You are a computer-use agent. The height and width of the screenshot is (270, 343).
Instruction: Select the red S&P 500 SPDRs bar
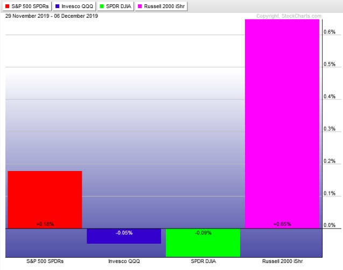click(45, 200)
